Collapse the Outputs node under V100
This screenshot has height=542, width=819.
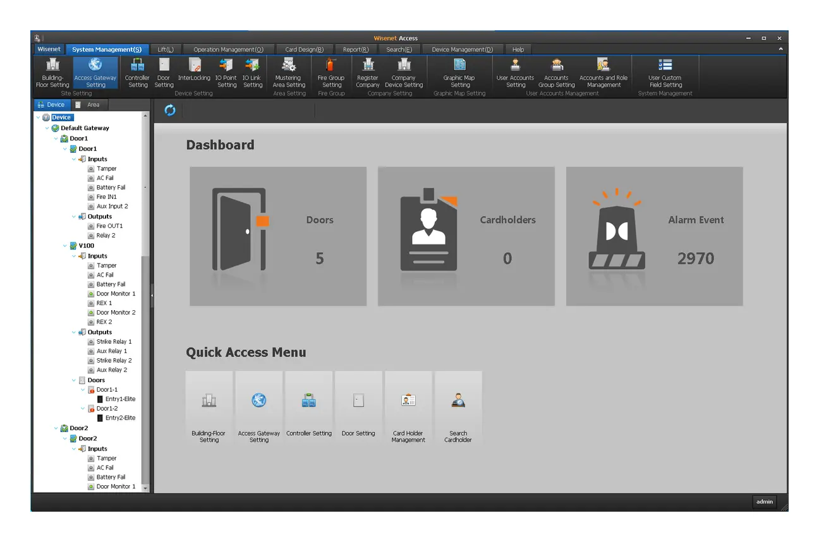coord(74,332)
